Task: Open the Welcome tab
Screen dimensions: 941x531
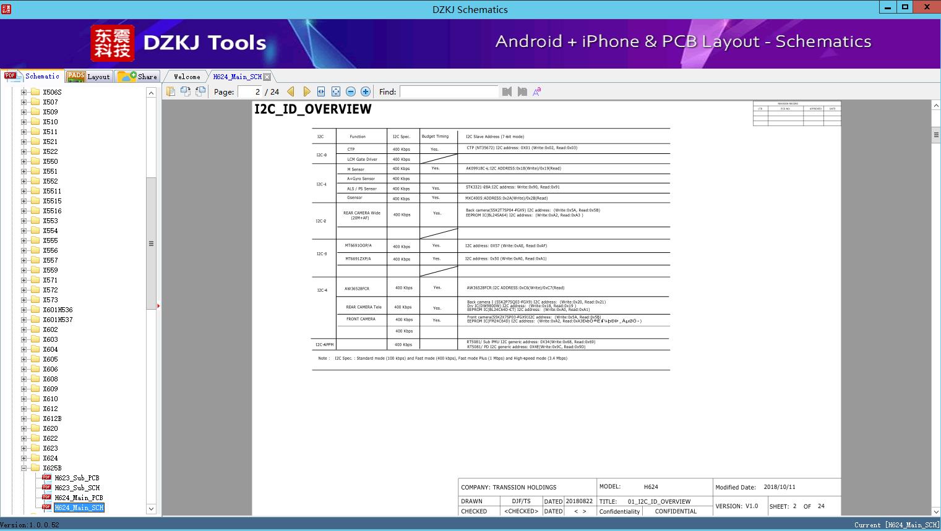Action: [187, 77]
